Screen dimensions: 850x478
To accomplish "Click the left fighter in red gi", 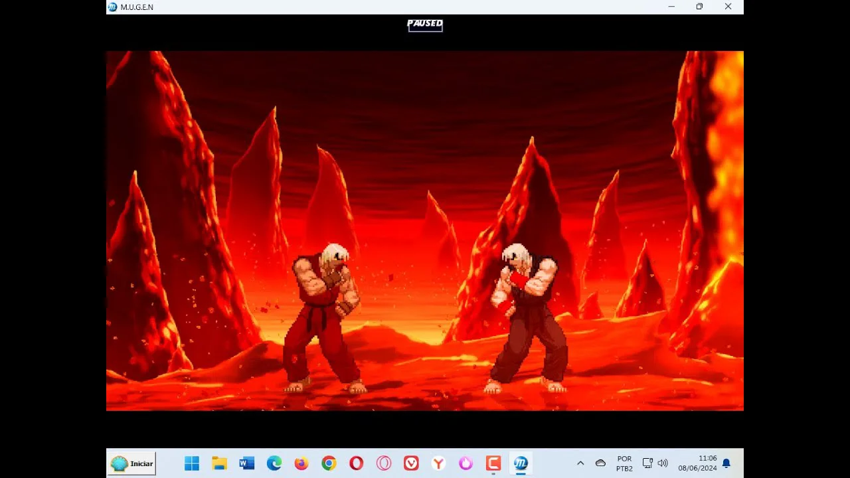I will (325, 319).
